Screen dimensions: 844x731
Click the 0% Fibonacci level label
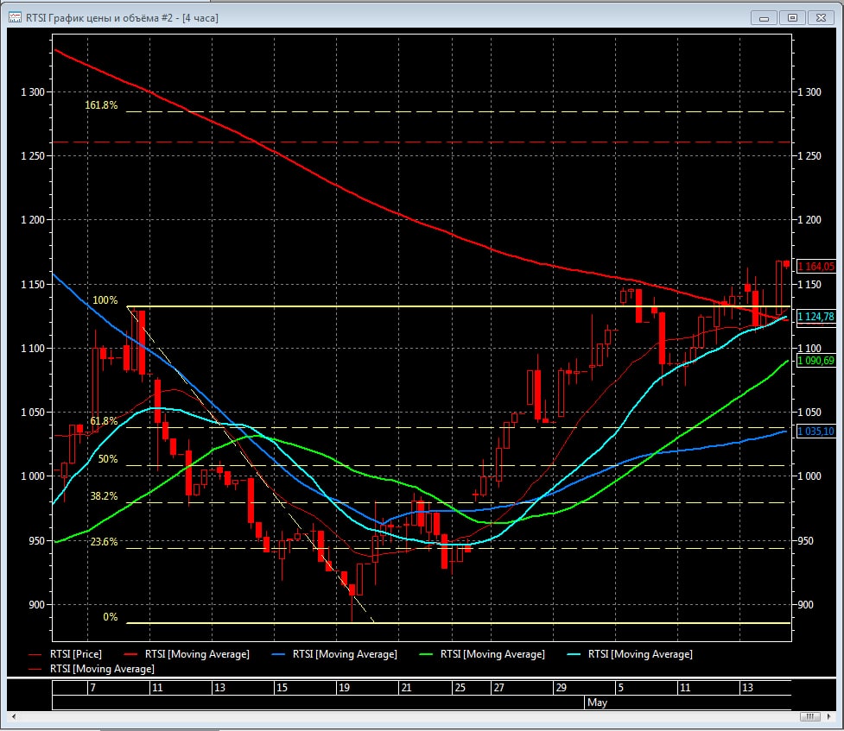point(110,617)
